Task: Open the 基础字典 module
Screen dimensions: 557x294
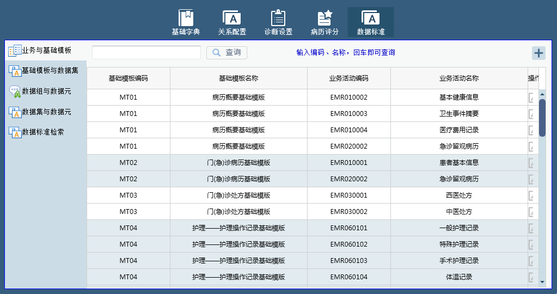Action: click(186, 22)
